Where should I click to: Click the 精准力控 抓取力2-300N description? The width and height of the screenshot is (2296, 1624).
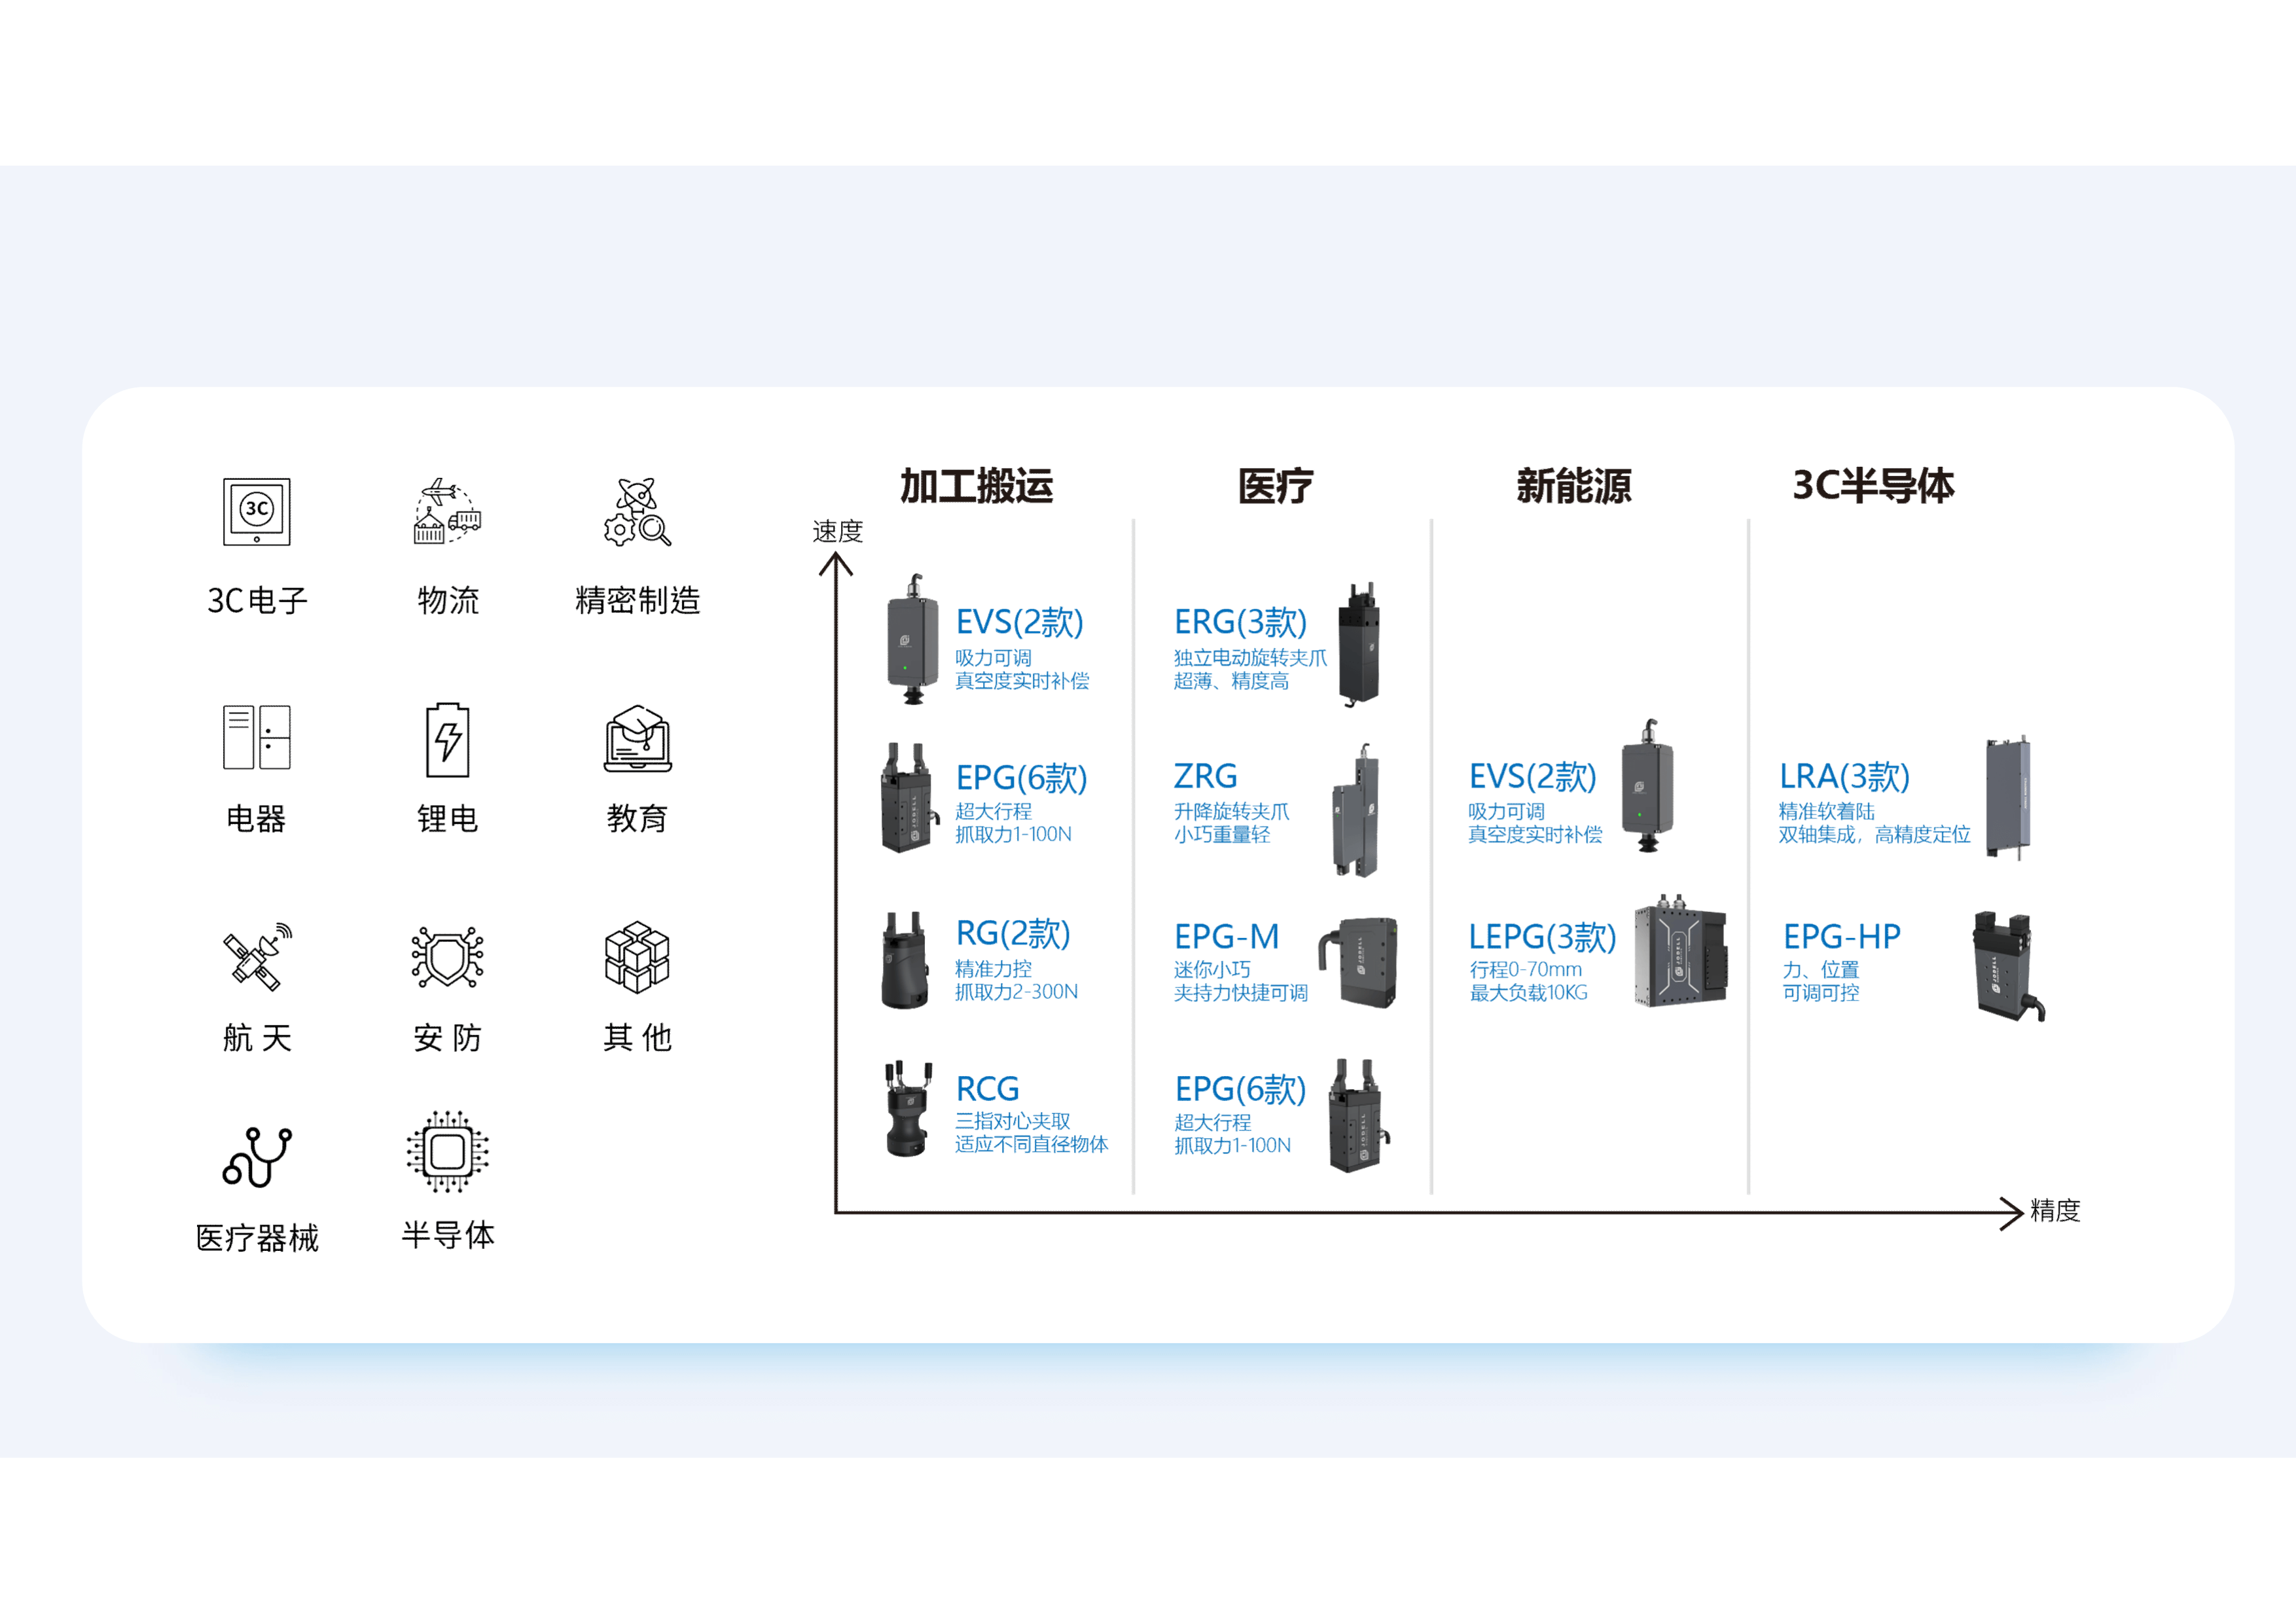tap(1016, 980)
